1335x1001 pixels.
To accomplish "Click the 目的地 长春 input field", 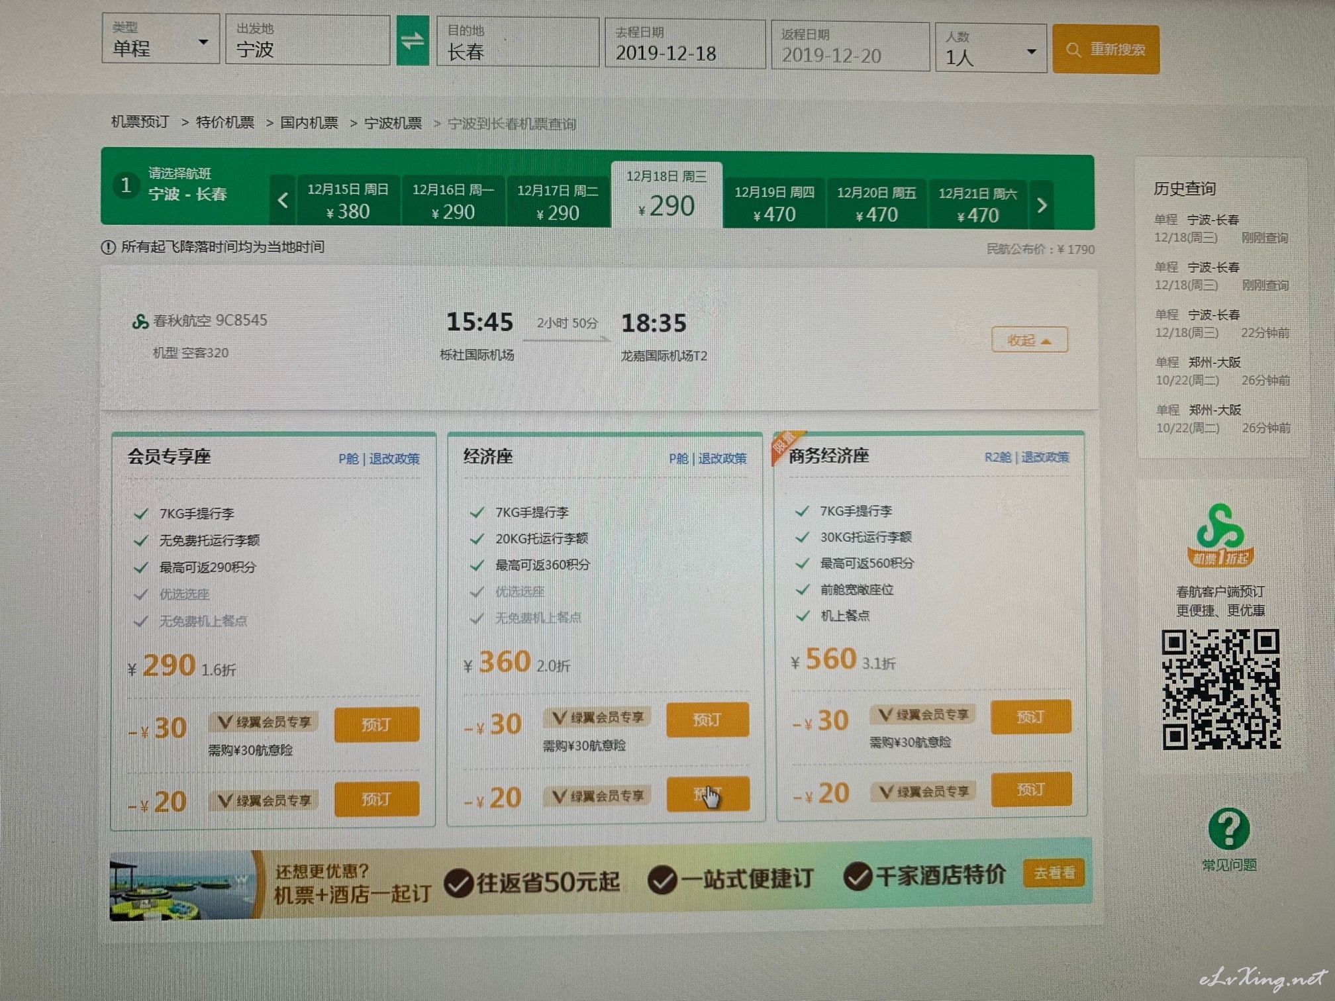I will [518, 42].
